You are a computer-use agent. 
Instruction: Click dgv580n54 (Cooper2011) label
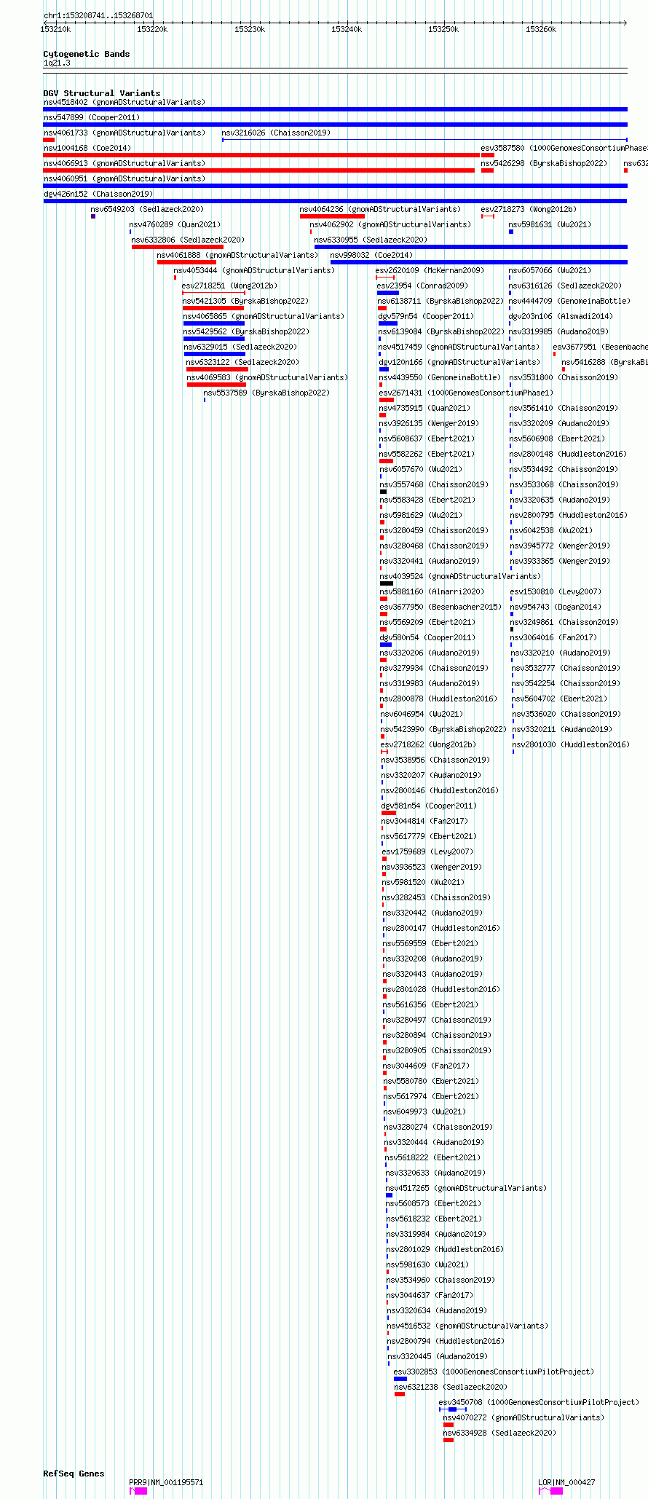[427, 637]
